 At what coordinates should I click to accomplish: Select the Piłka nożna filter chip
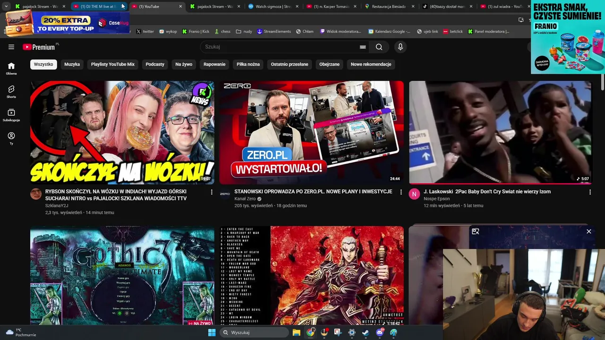coord(248,64)
